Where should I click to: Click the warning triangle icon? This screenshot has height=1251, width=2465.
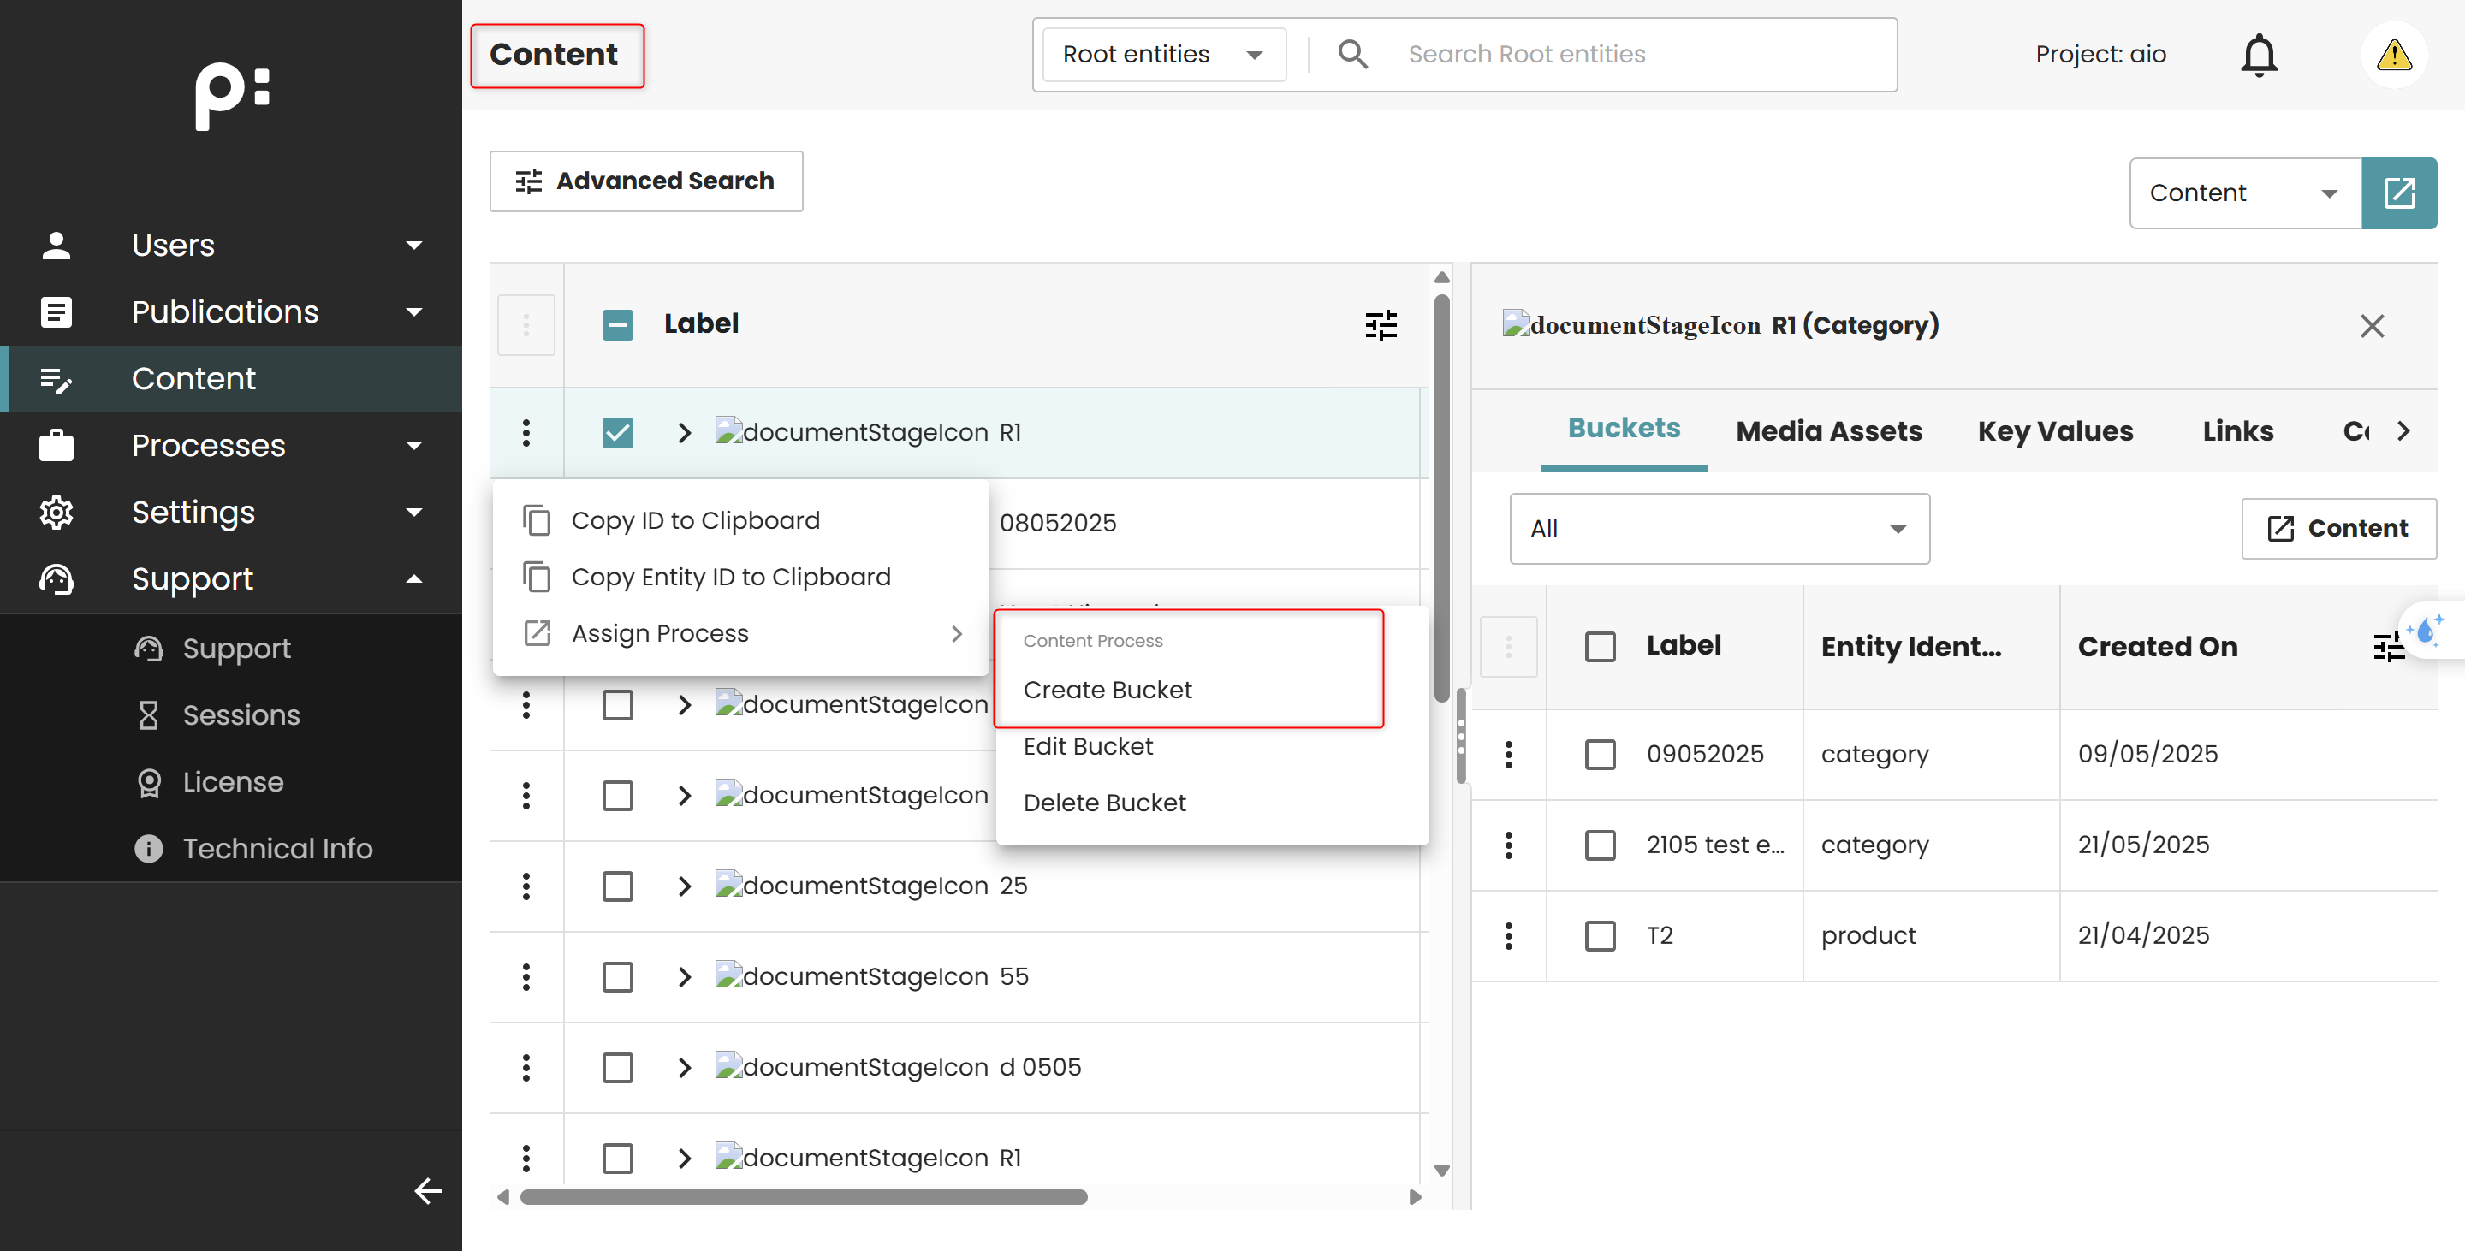pyautogui.click(x=2394, y=55)
